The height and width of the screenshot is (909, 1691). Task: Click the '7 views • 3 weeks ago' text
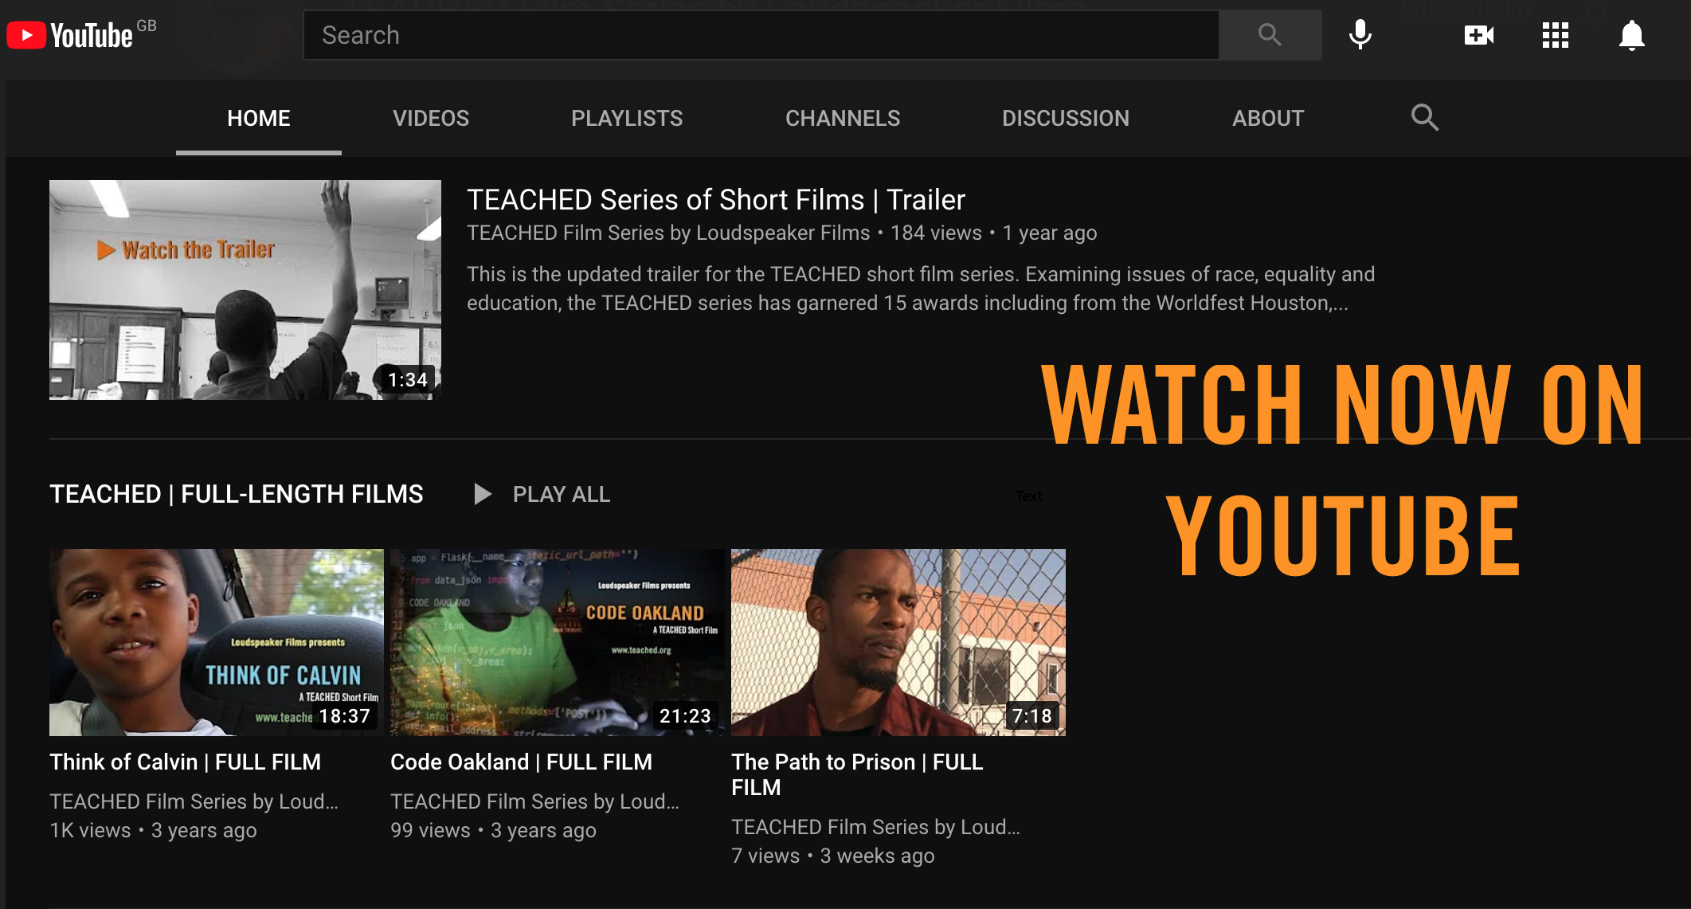point(833,856)
